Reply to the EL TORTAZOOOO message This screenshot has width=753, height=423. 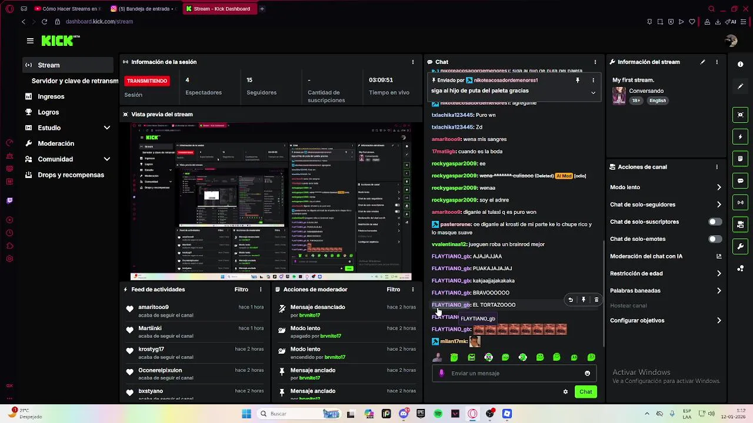570,300
